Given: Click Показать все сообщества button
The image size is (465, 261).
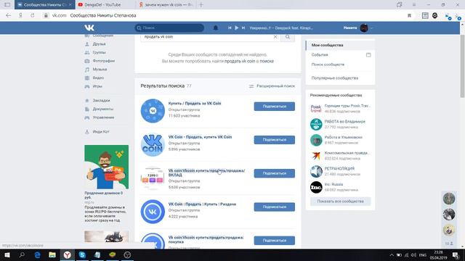Looking at the screenshot, I should [x=340, y=202].
